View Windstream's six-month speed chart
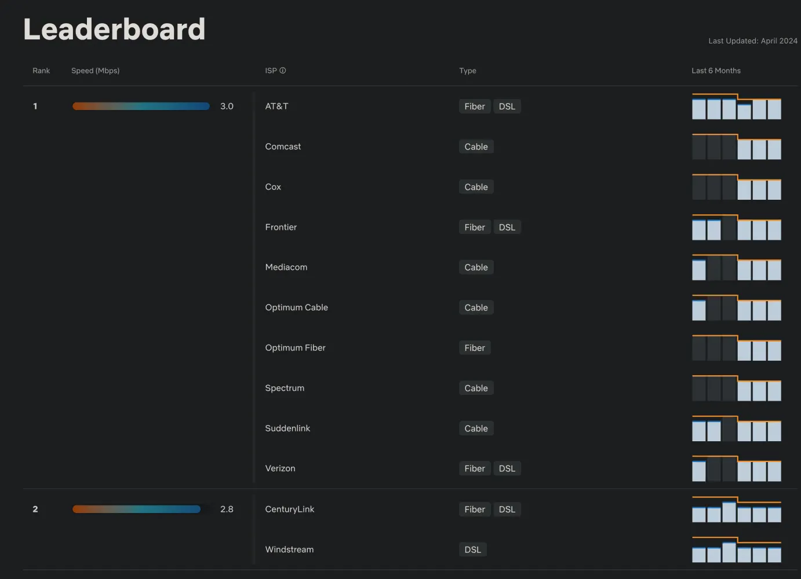This screenshot has height=579, width=801. pos(737,549)
